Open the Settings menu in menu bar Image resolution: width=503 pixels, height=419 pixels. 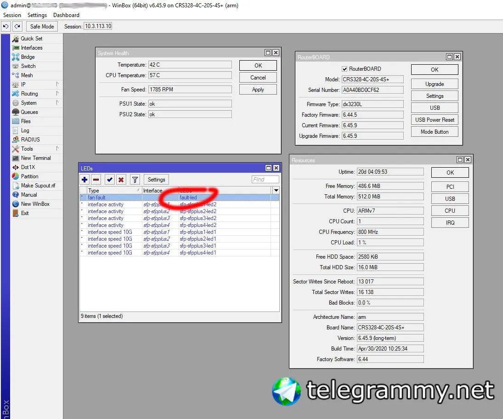pyautogui.click(x=37, y=15)
